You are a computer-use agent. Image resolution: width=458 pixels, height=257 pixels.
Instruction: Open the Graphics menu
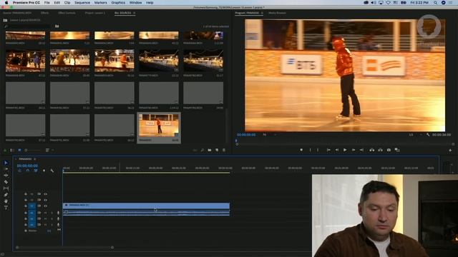pos(118,3)
